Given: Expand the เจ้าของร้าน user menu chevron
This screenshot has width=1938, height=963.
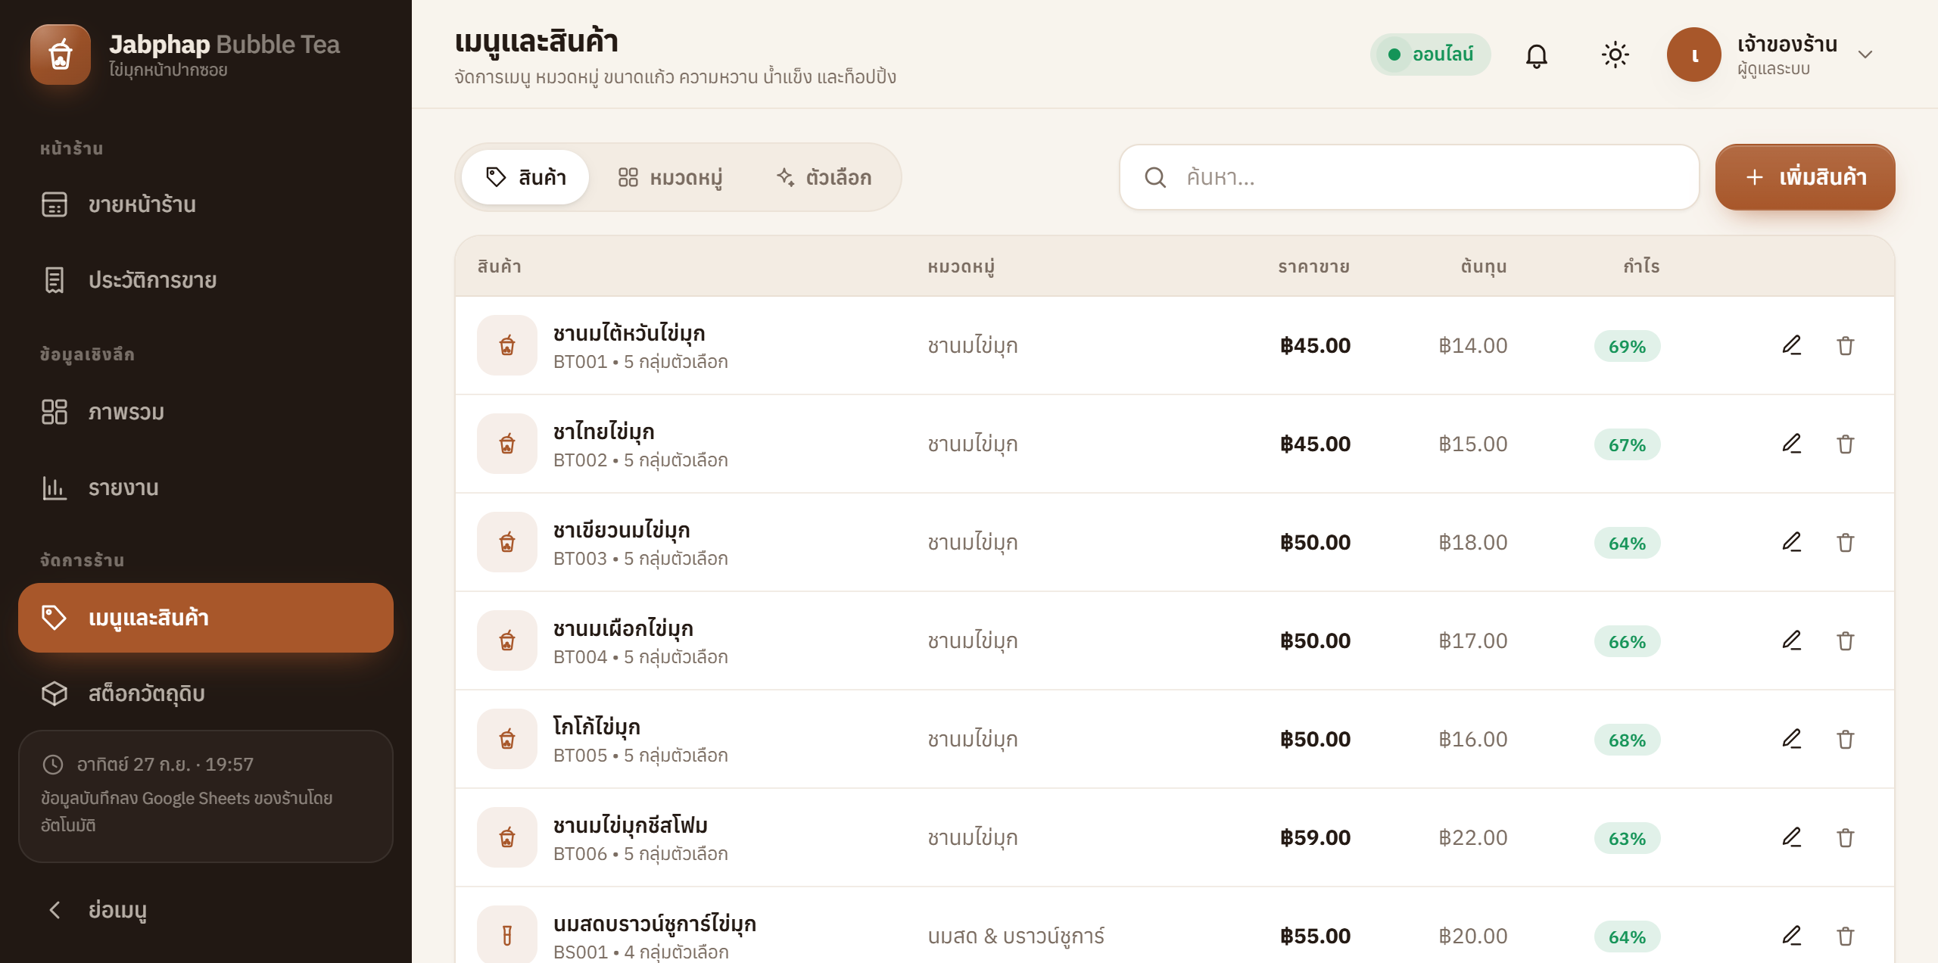Looking at the screenshot, I should [1865, 55].
